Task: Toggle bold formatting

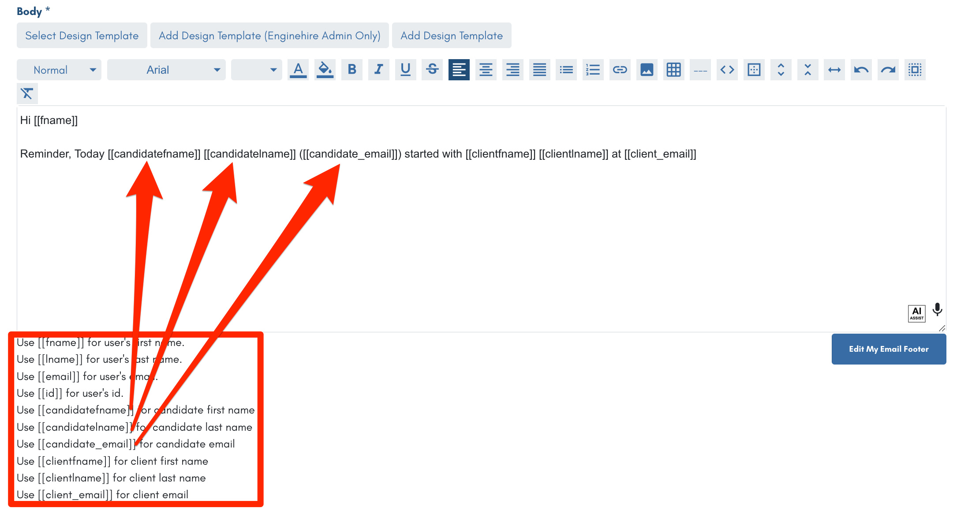Action: (x=352, y=69)
